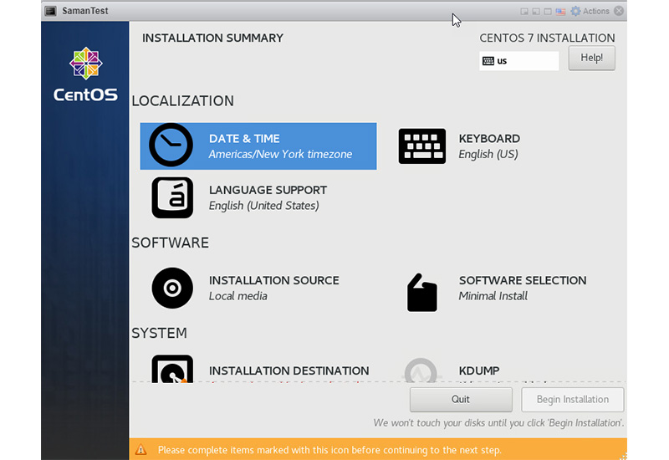Close the SamanTest console window
The width and height of the screenshot is (669, 460).
pyautogui.click(x=619, y=12)
